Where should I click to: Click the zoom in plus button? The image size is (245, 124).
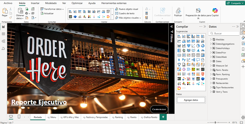(x=229, y=123)
